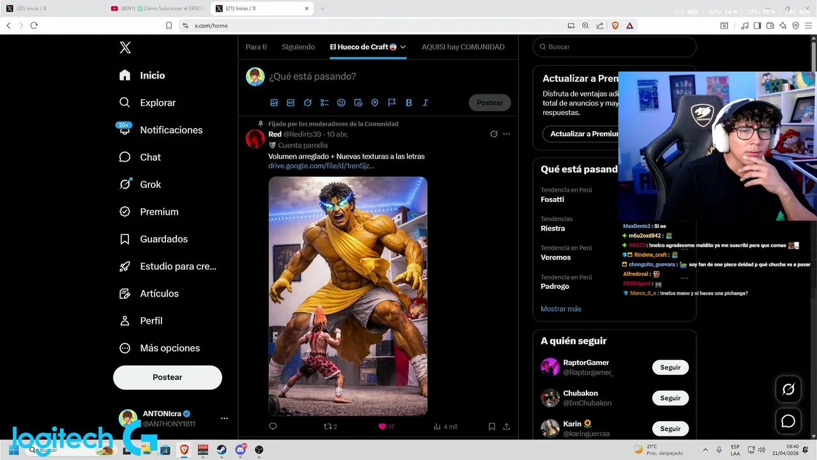
Task: Toggle bold formatting in composer
Action: pyautogui.click(x=408, y=103)
